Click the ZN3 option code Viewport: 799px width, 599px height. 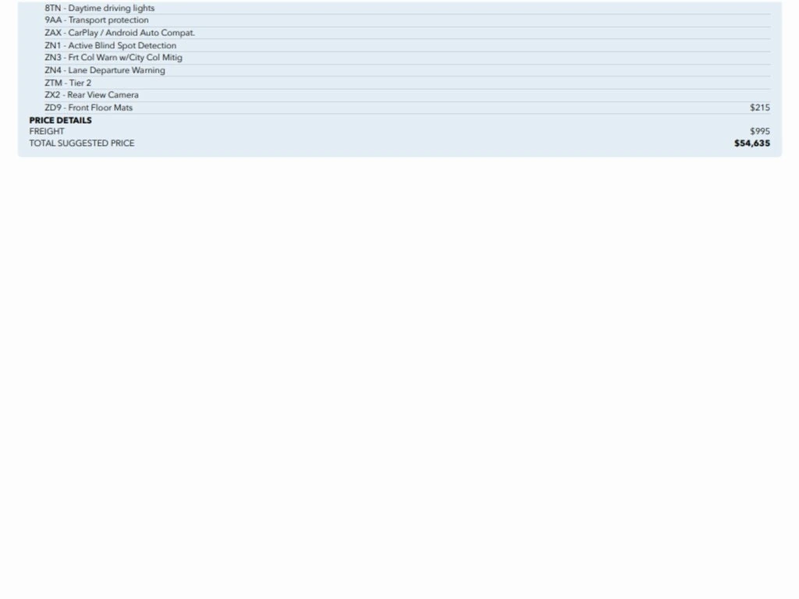52,58
